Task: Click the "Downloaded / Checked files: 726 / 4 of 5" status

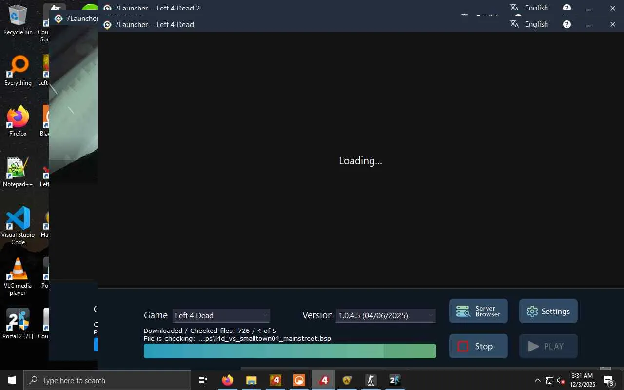Action: tap(210, 331)
